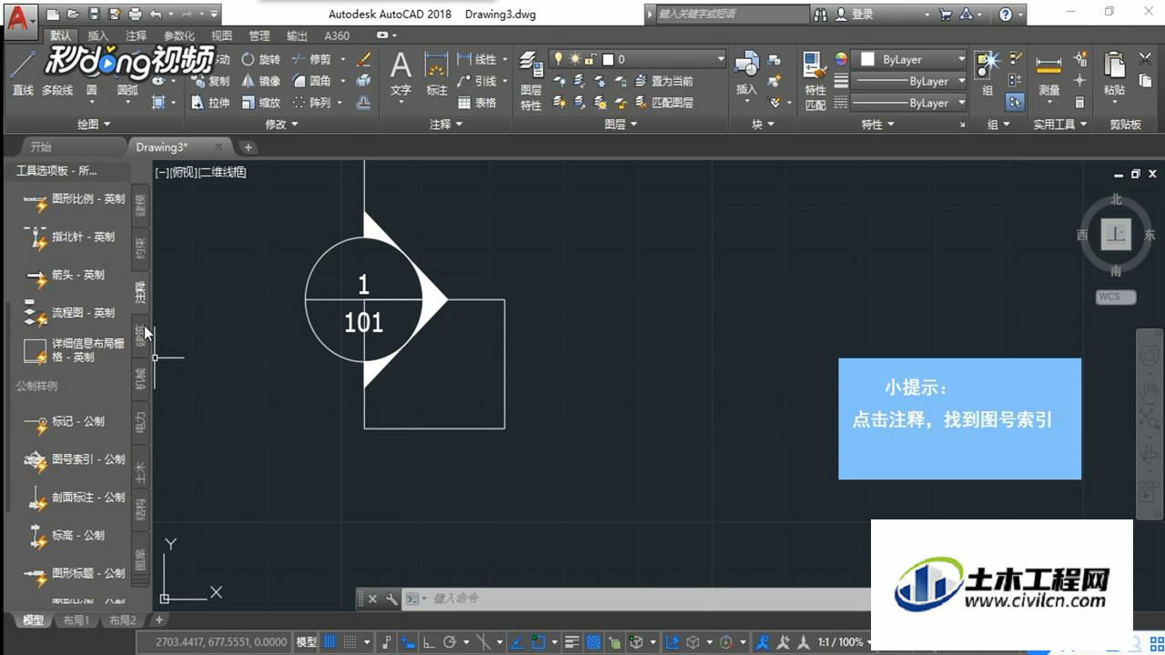The width and height of the screenshot is (1165, 655).
Task: Open the Start (开始) file tab
Action: [41, 146]
